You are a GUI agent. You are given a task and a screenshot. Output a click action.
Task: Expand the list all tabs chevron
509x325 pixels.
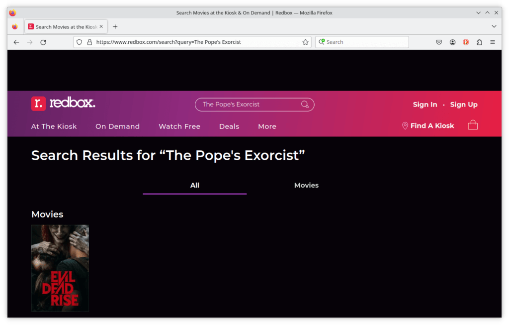click(494, 26)
